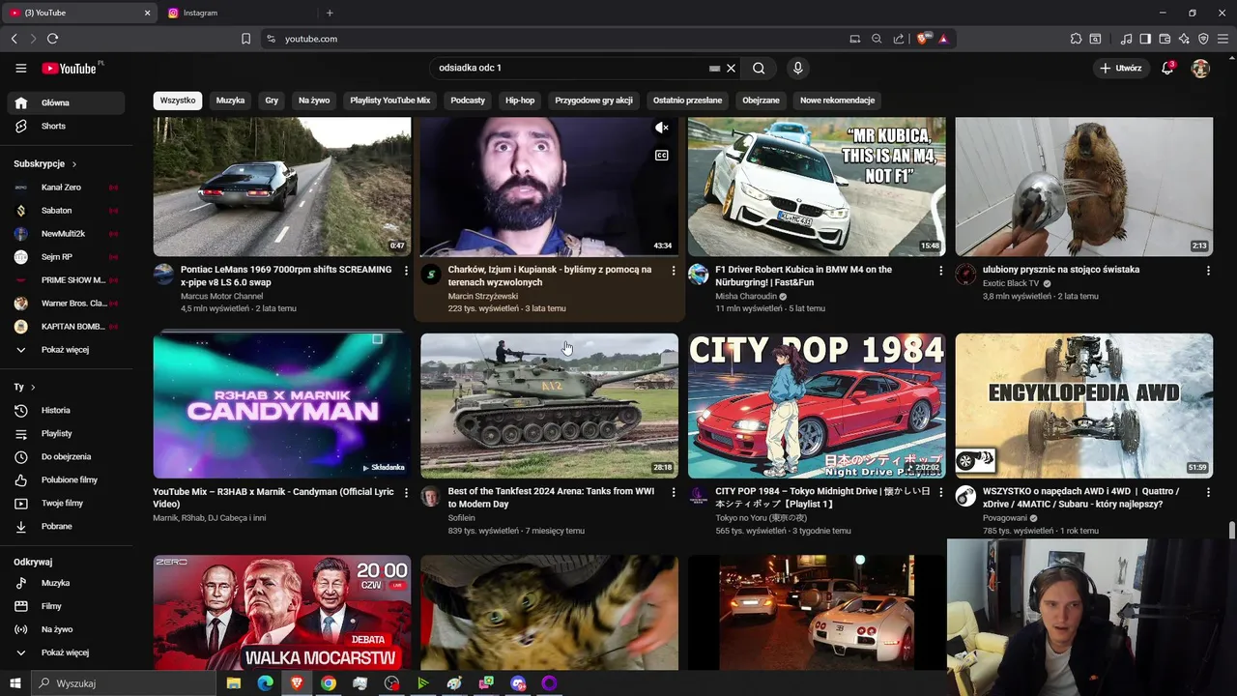Toggle captions on the Charków video preview
Viewport: 1237px width, 696px height.
coord(662,155)
